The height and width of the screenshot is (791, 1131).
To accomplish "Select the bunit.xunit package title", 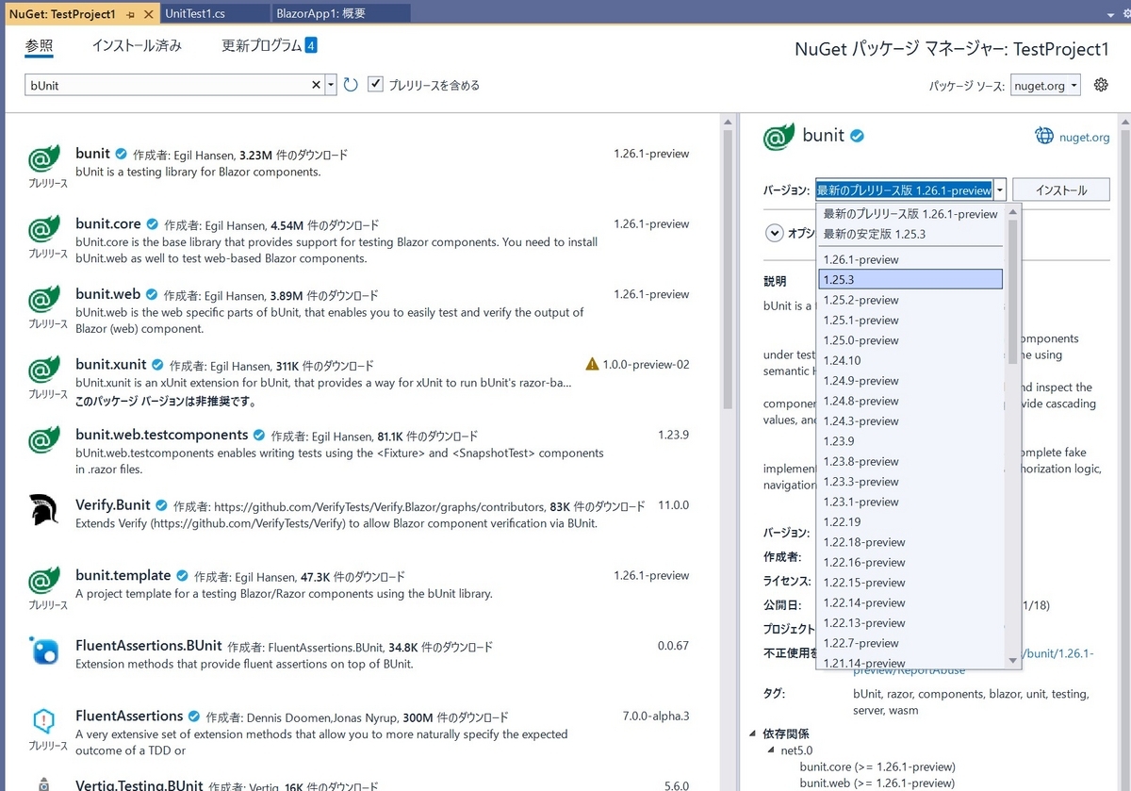I will coord(111,364).
